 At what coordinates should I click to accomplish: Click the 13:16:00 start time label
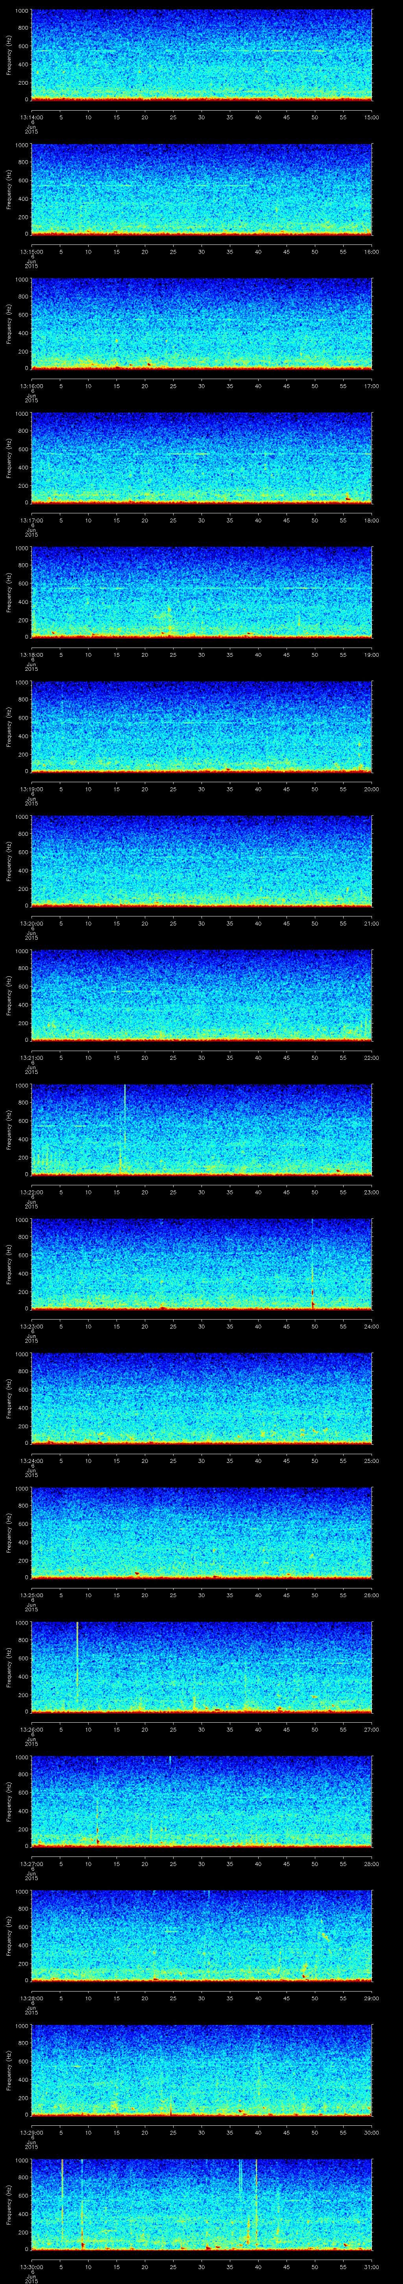pos(31,386)
